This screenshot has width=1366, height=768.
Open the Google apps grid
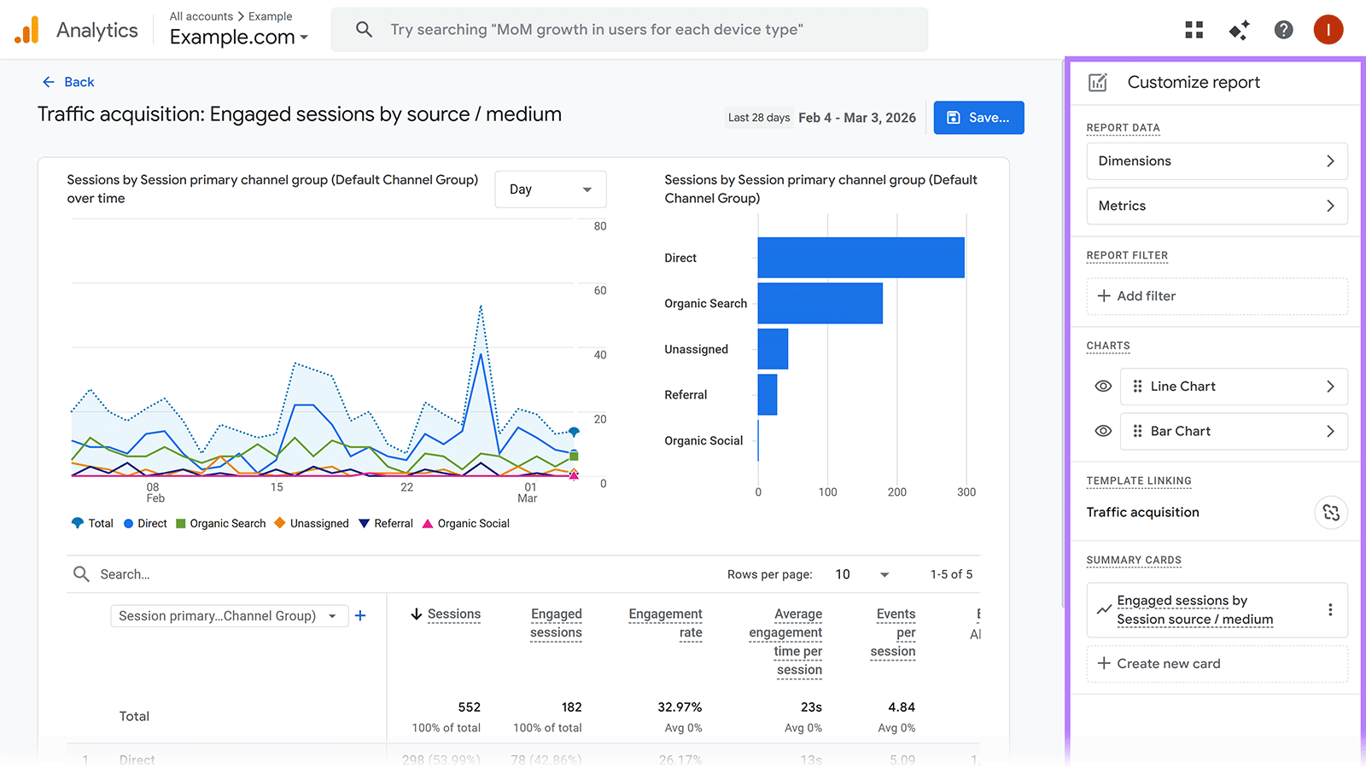[x=1194, y=29]
